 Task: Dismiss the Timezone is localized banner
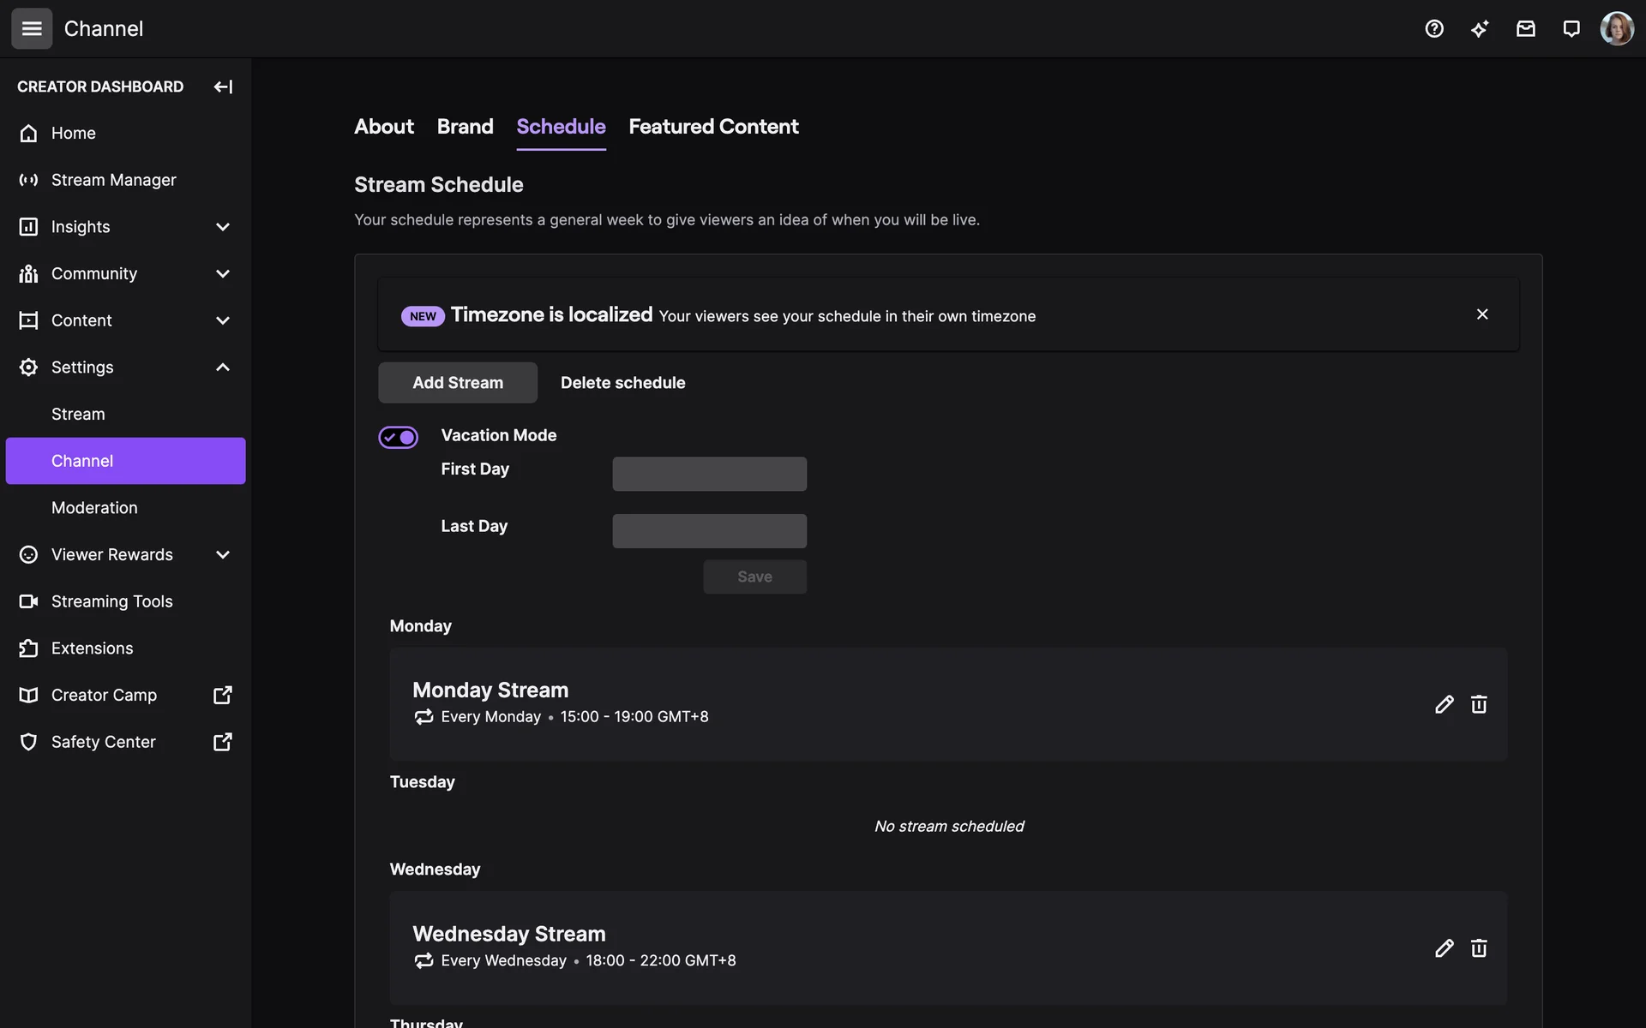pyautogui.click(x=1482, y=314)
